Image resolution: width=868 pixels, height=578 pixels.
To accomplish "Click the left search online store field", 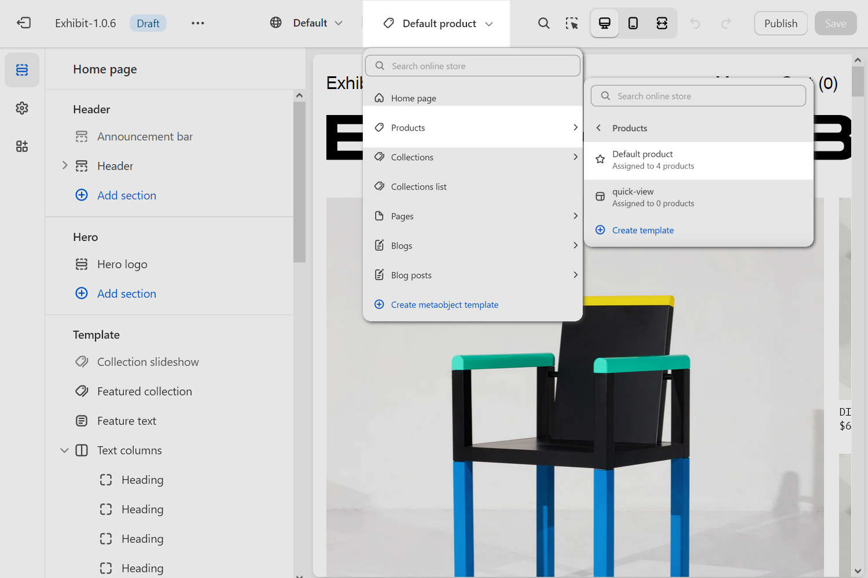I will pyautogui.click(x=473, y=66).
